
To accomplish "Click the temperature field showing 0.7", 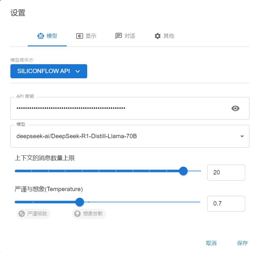I will coord(226,203).
